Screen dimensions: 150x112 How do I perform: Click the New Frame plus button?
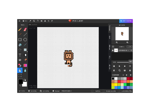(32, 91)
